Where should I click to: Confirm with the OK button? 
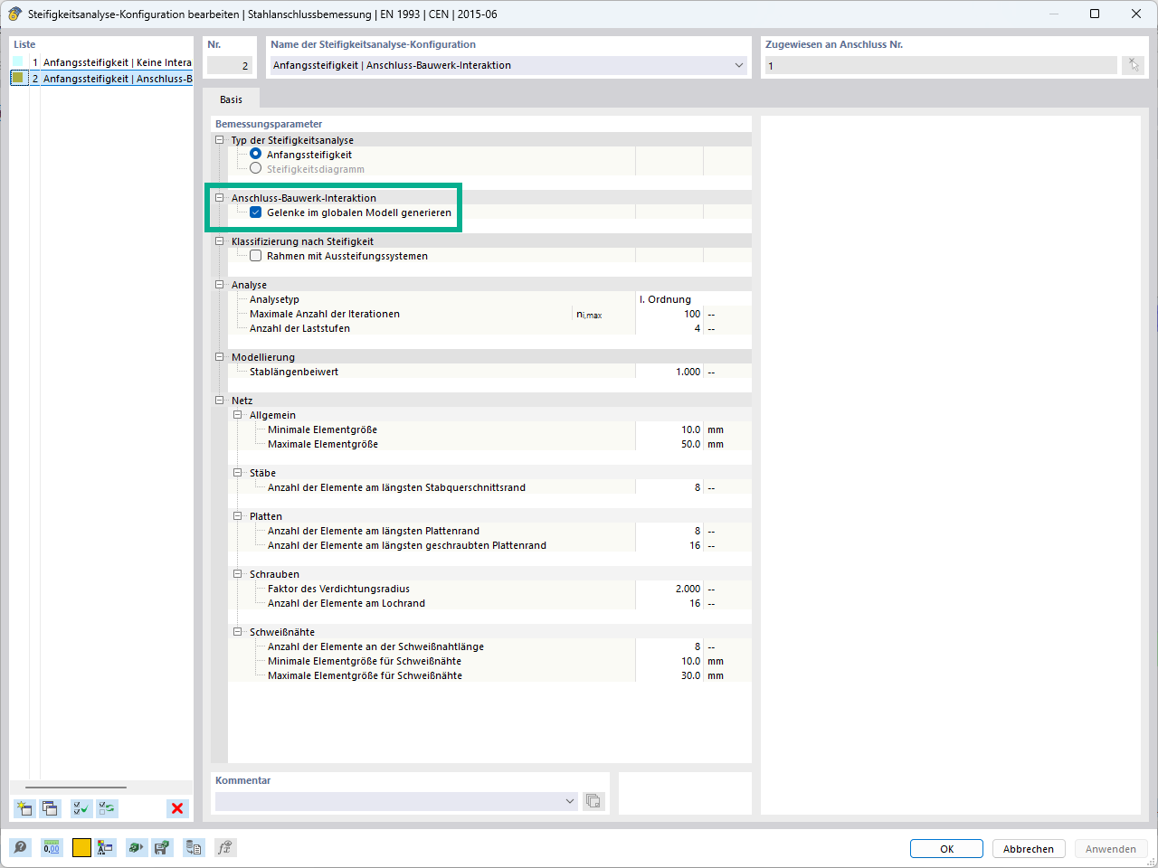(946, 849)
